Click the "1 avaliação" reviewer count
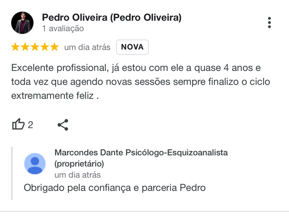Viewport: 289px width, 216px height. pos(63,29)
